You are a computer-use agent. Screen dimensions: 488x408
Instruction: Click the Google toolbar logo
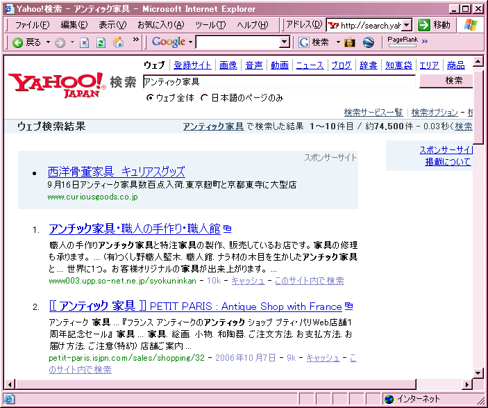[169, 42]
